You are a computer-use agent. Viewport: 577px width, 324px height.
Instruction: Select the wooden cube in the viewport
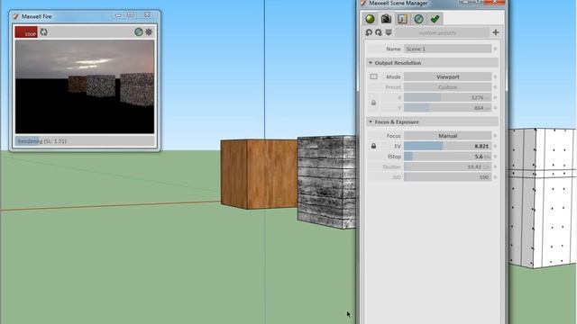click(259, 174)
